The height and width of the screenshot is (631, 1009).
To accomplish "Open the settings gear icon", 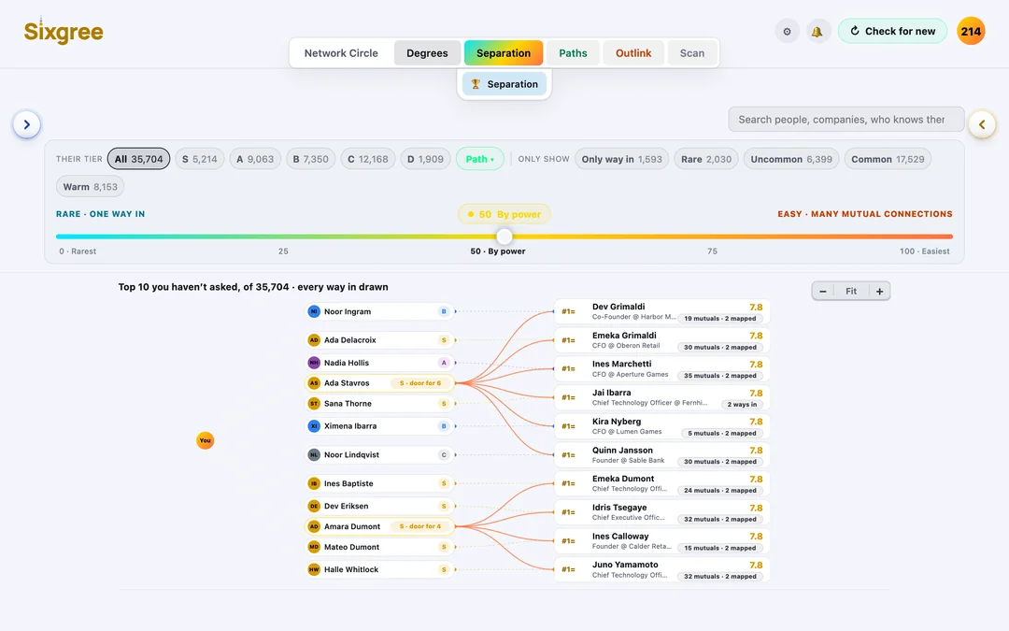I will click(787, 31).
